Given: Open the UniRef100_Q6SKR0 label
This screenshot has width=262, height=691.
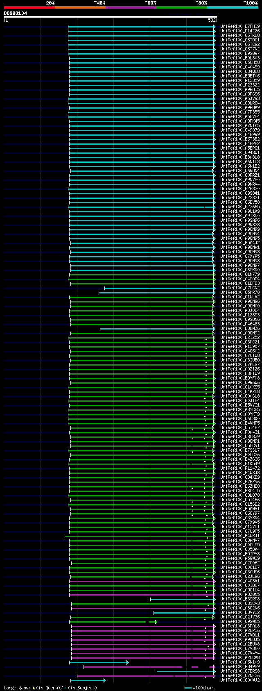Looking at the screenshot, I should click(x=240, y=270).
